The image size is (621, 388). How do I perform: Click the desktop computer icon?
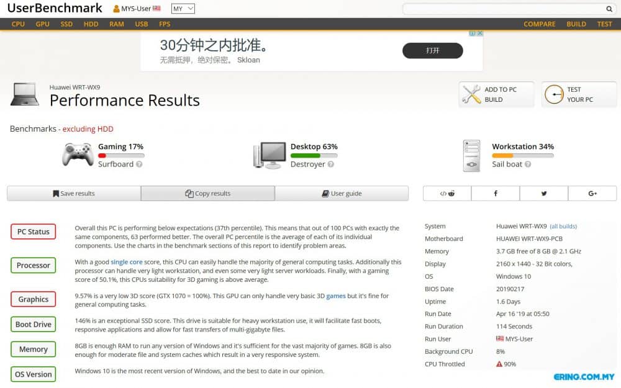coord(270,155)
